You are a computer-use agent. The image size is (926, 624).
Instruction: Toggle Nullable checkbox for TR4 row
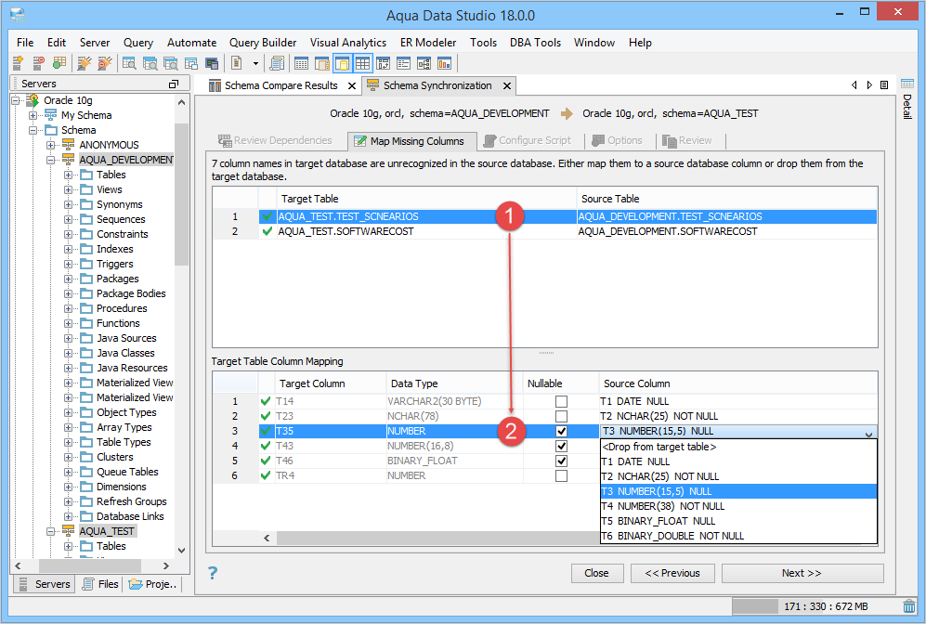click(x=561, y=475)
